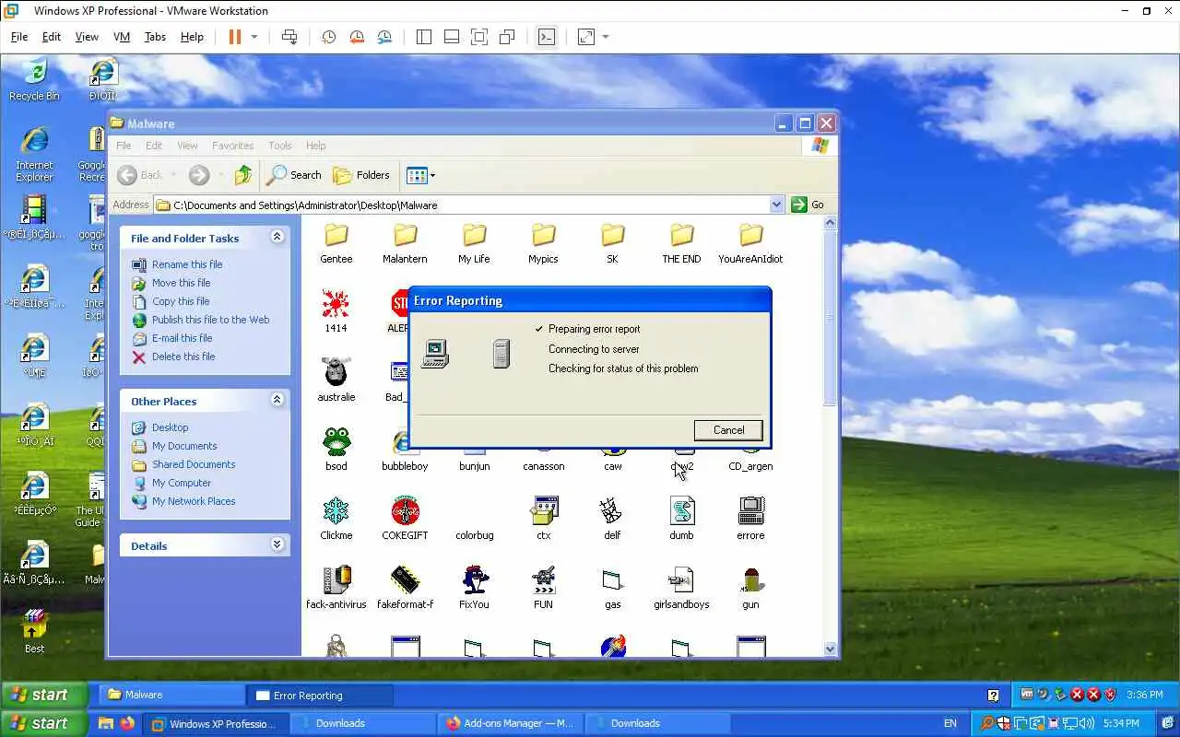Open My Documents from Other Places

click(184, 446)
